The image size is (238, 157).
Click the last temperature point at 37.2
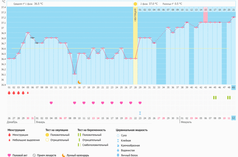click(x=233, y=17)
